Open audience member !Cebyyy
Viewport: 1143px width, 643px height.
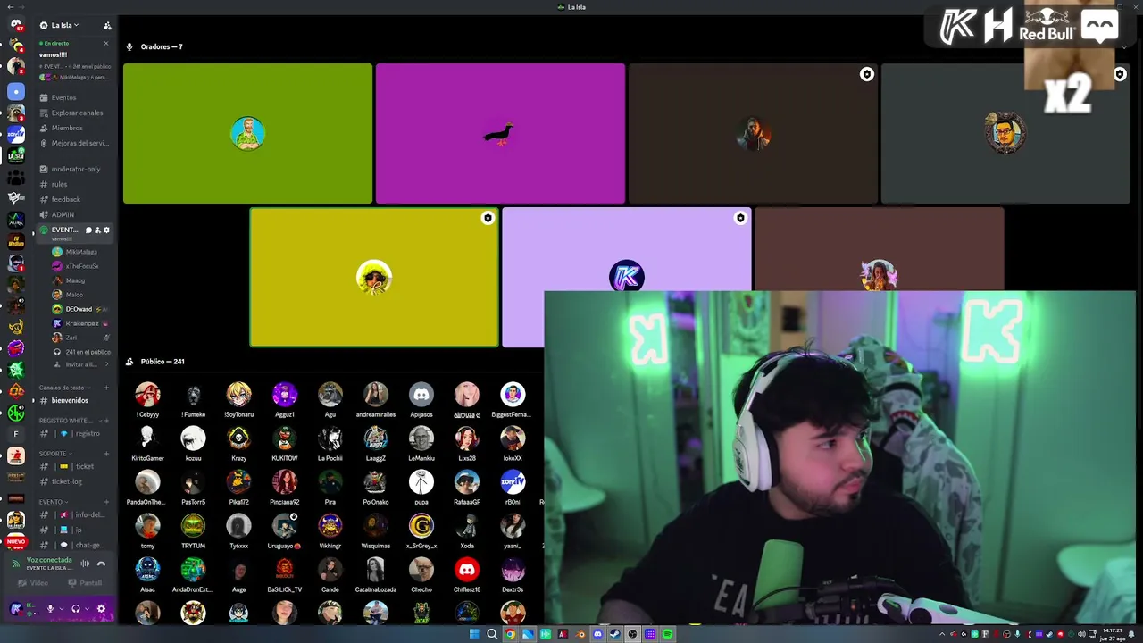147,400
